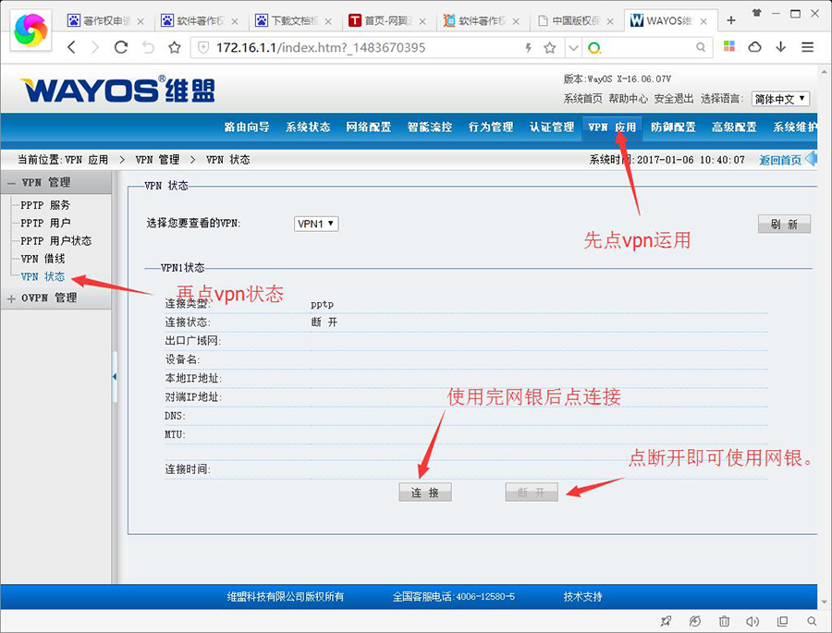Go to the 系统首页 link
The width and height of the screenshot is (832, 633).
pyautogui.click(x=582, y=99)
